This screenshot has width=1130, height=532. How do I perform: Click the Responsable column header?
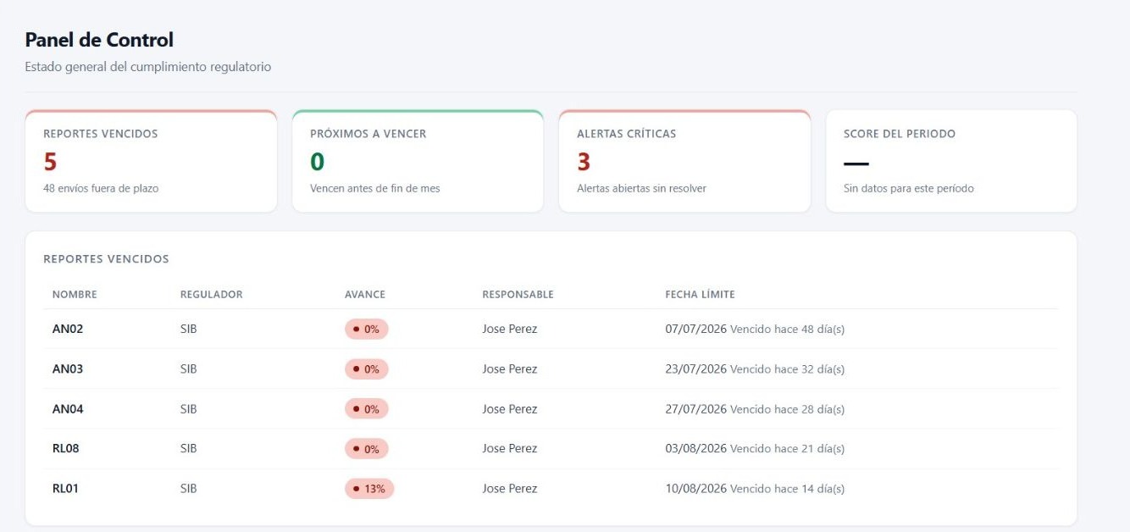click(x=518, y=295)
